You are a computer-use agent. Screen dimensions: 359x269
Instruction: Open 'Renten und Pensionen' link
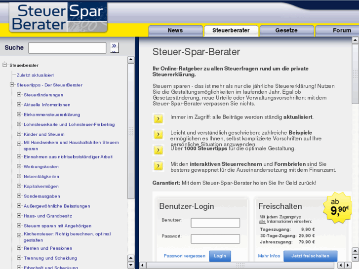(x=48, y=248)
